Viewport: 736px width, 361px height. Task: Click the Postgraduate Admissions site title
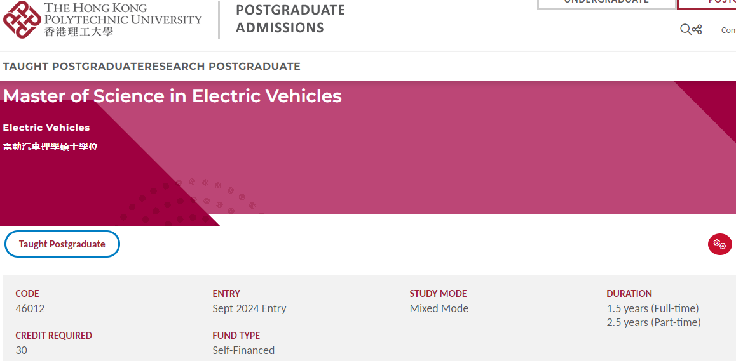click(290, 19)
